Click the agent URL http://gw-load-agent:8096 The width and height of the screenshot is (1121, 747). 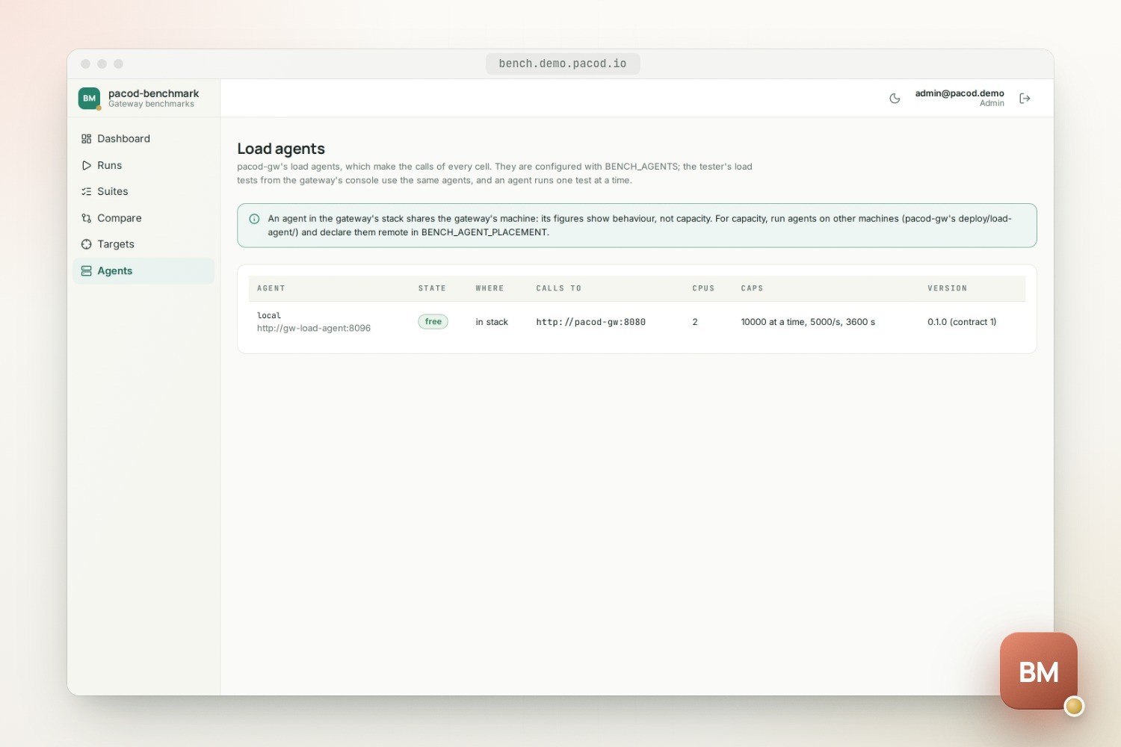click(x=314, y=329)
